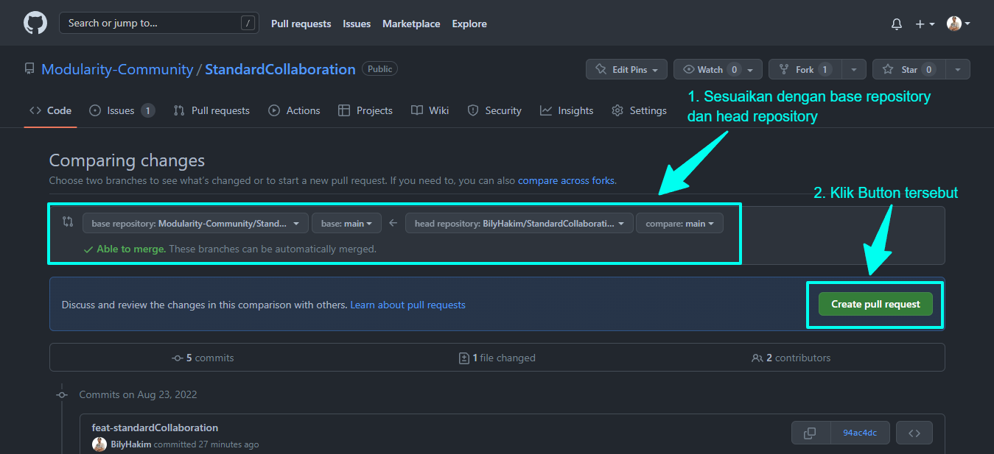
Task: Open the base: main branch dropdown
Action: coord(346,223)
